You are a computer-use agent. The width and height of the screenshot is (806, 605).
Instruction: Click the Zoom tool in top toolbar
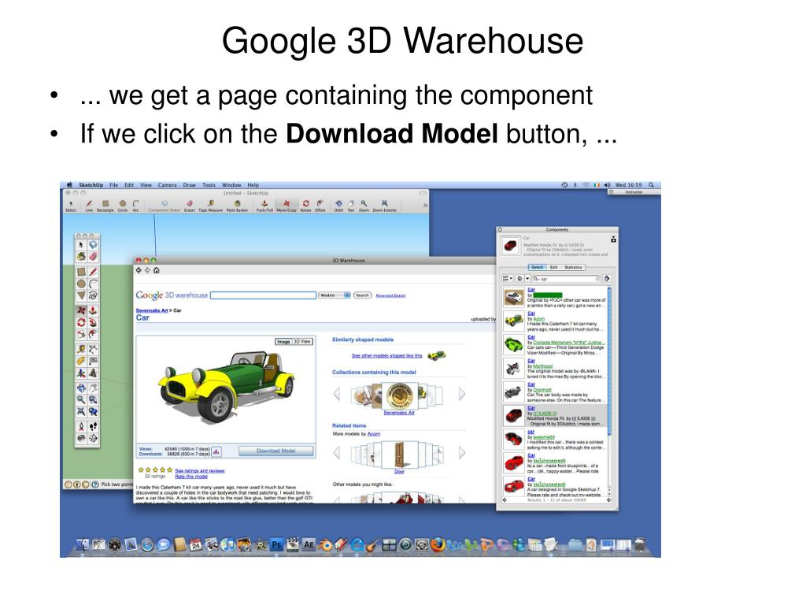point(364,206)
